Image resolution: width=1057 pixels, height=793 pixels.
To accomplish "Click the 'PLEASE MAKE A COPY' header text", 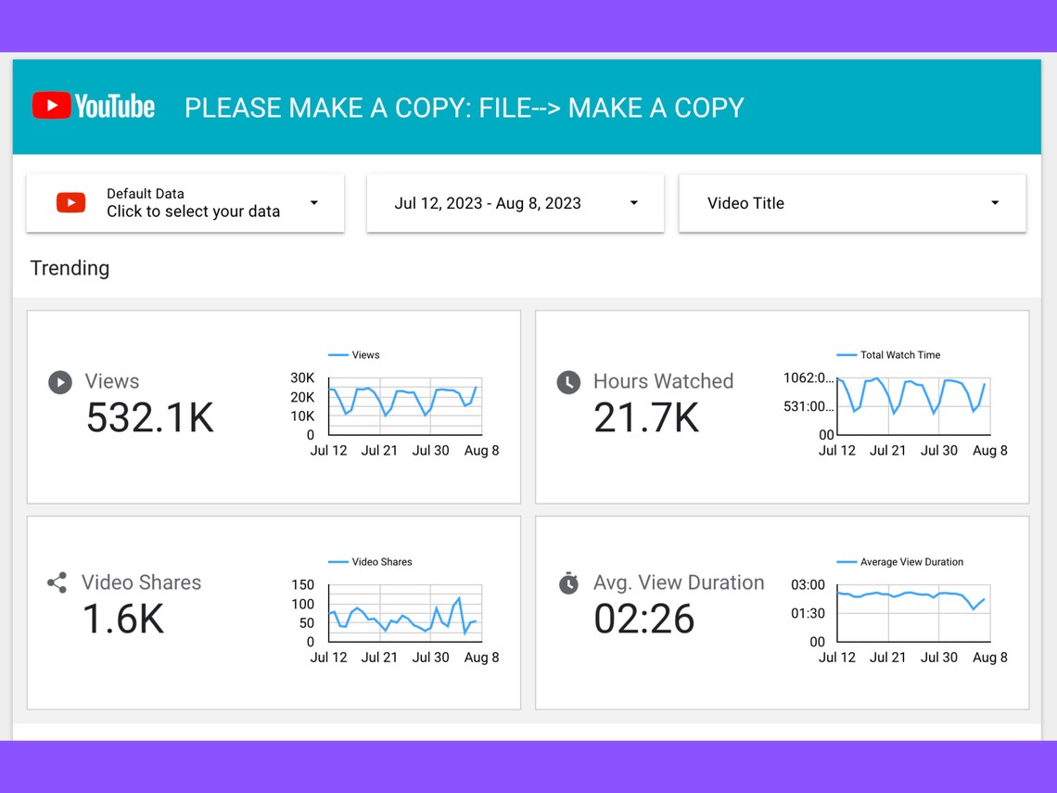I will tap(464, 108).
